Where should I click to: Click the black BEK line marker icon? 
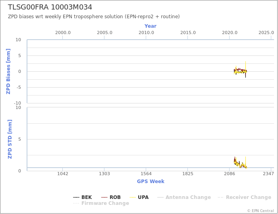point(76,197)
